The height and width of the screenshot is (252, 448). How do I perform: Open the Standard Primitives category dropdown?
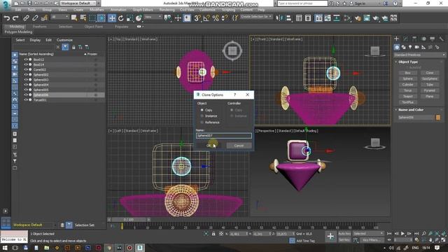click(x=419, y=55)
